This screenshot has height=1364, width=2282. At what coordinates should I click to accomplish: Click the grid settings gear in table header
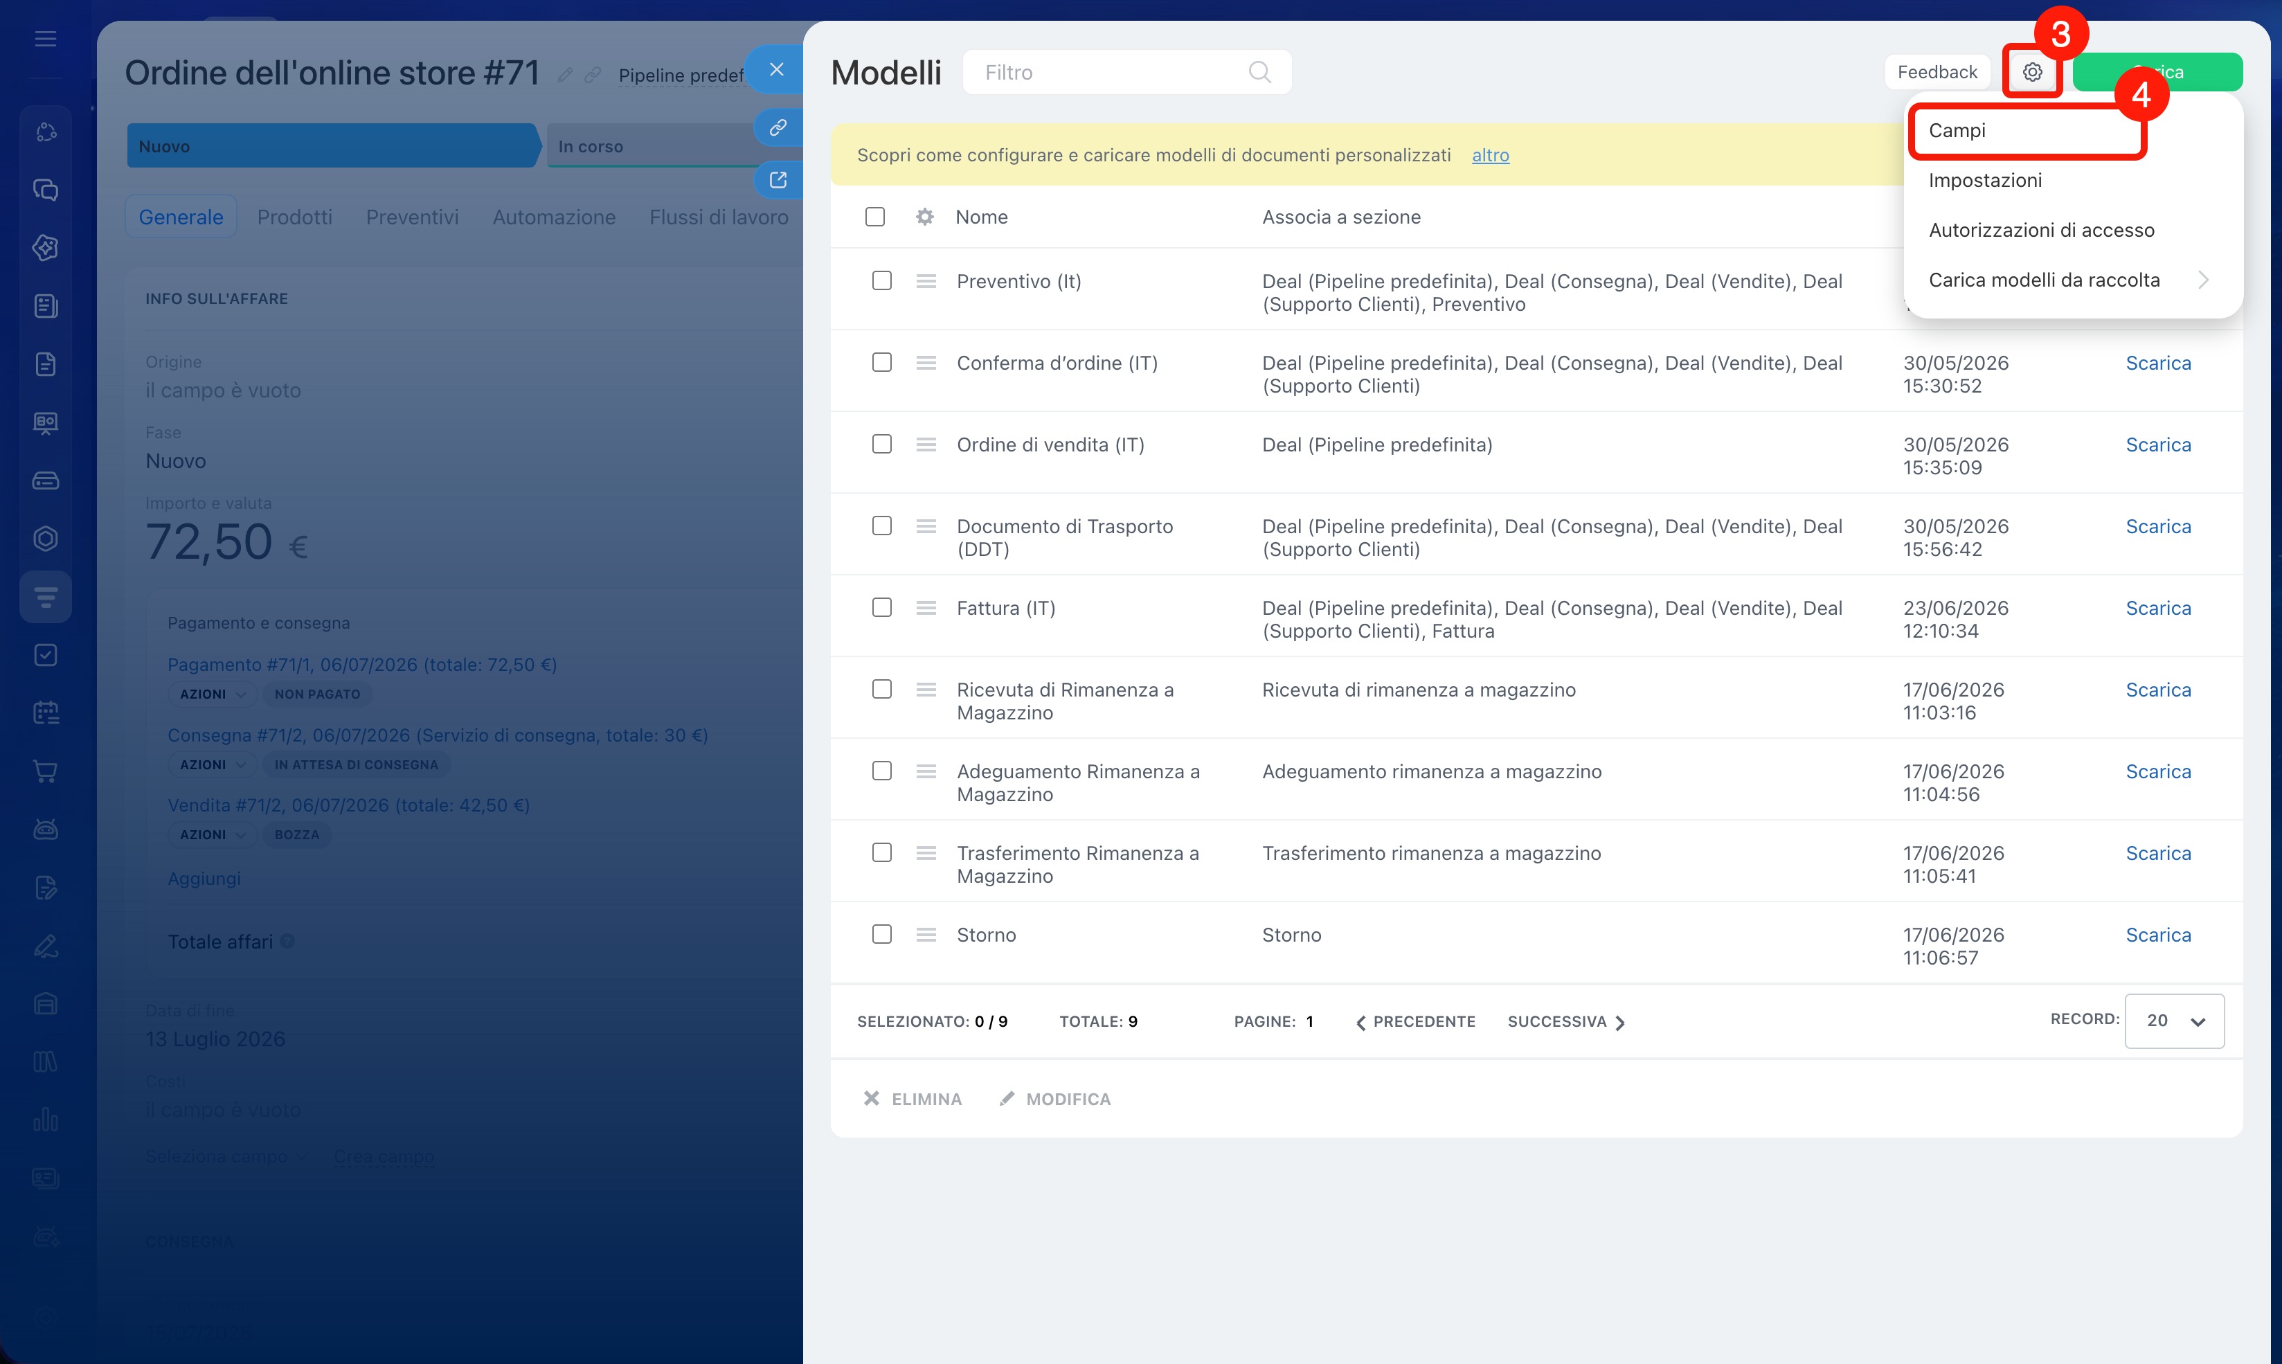[x=924, y=217]
